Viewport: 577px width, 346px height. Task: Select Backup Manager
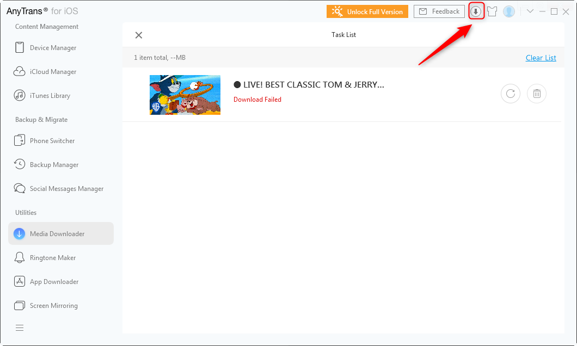tap(54, 165)
